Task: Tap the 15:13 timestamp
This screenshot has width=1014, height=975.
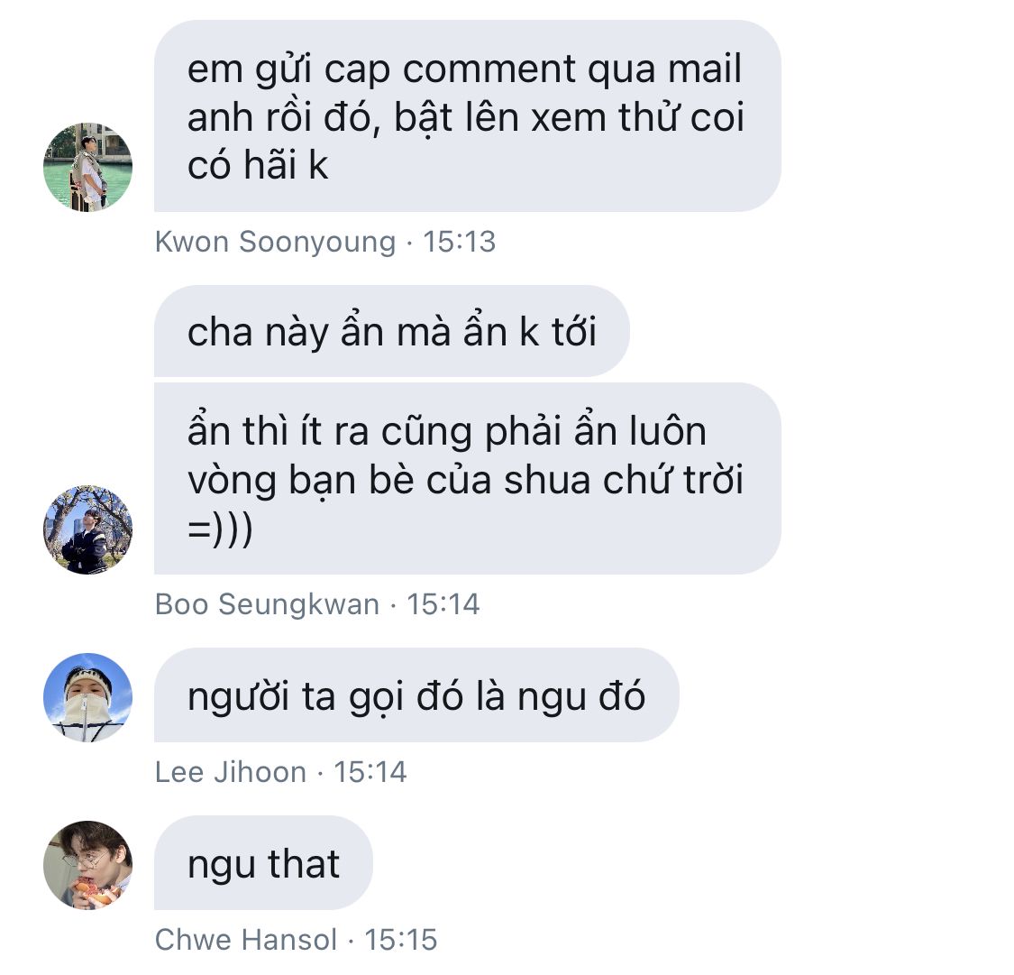Action: [x=459, y=242]
